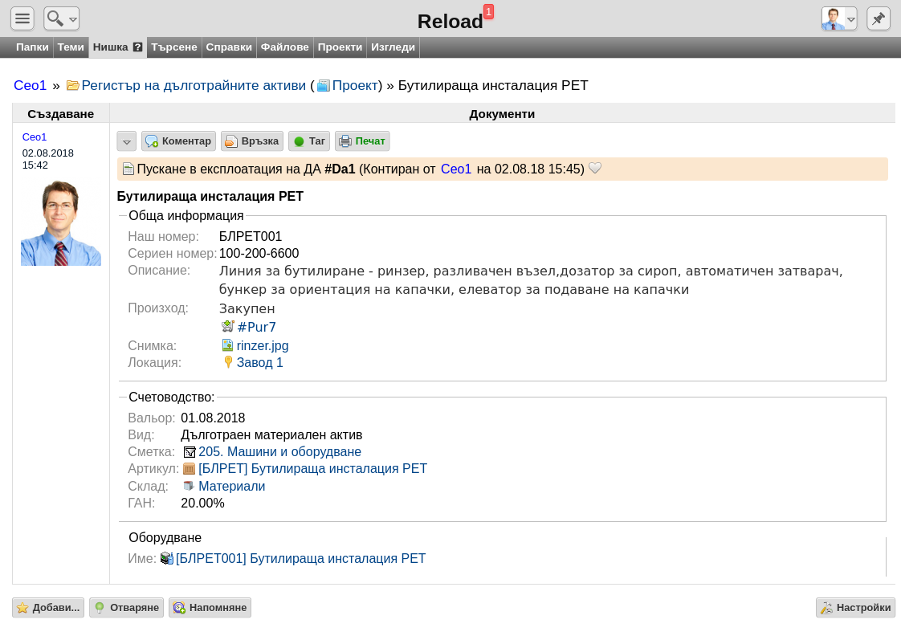Open Настройки settings button
The height and width of the screenshot is (636, 901).
[855, 608]
